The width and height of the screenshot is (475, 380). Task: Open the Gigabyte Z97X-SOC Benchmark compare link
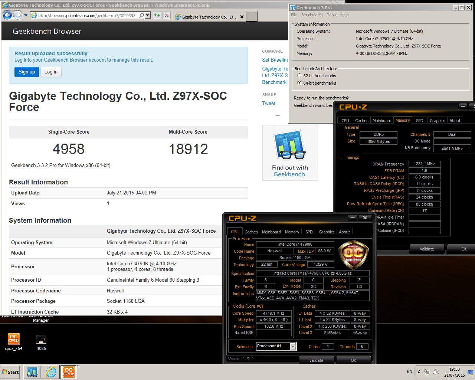click(275, 75)
